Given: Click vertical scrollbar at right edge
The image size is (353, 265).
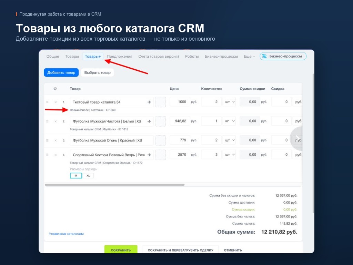Looking at the screenshot, I should (313, 143).
